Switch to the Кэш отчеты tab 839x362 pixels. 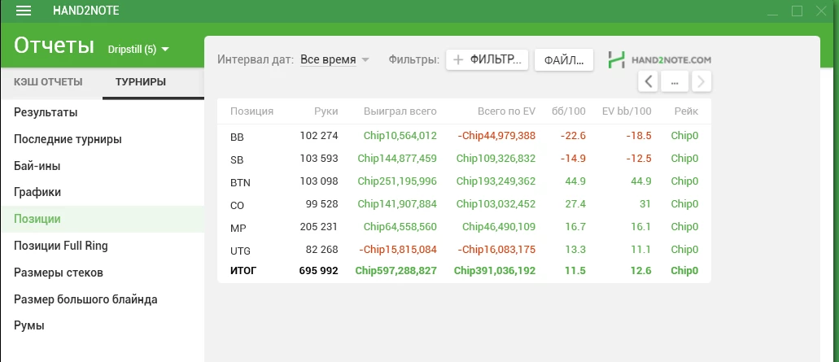pyautogui.click(x=50, y=82)
